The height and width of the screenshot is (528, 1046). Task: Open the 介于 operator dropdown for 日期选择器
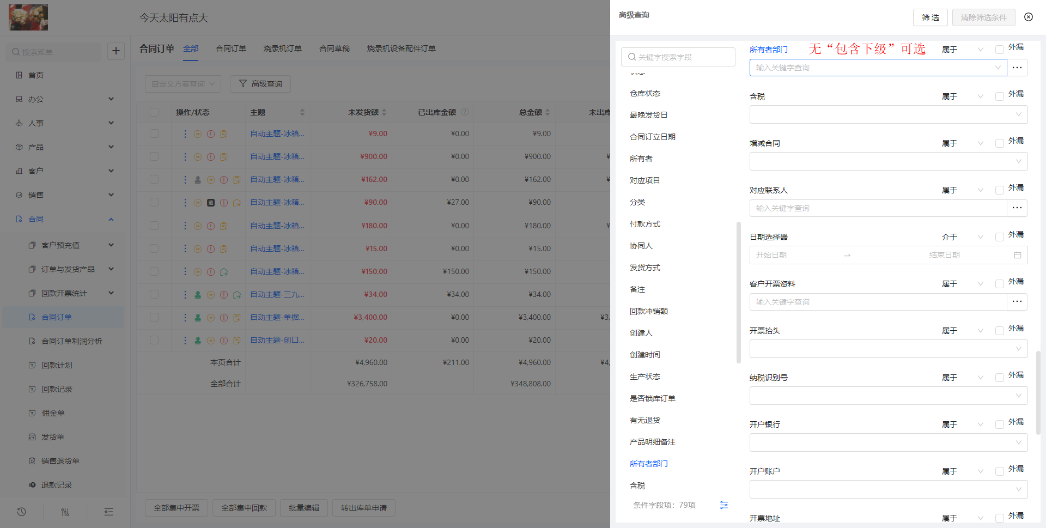(x=962, y=237)
